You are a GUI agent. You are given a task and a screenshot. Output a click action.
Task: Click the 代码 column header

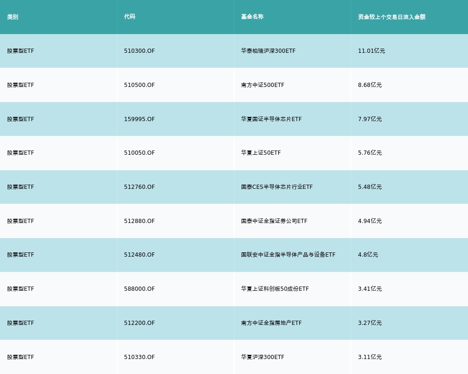(x=130, y=17)
